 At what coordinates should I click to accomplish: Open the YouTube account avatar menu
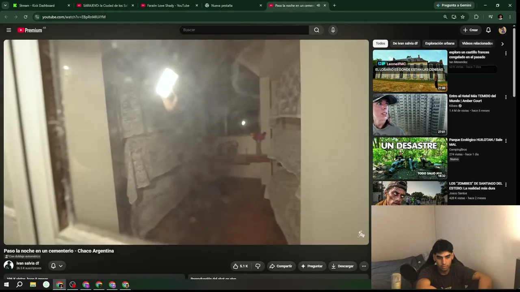click(x=503, y=30)
